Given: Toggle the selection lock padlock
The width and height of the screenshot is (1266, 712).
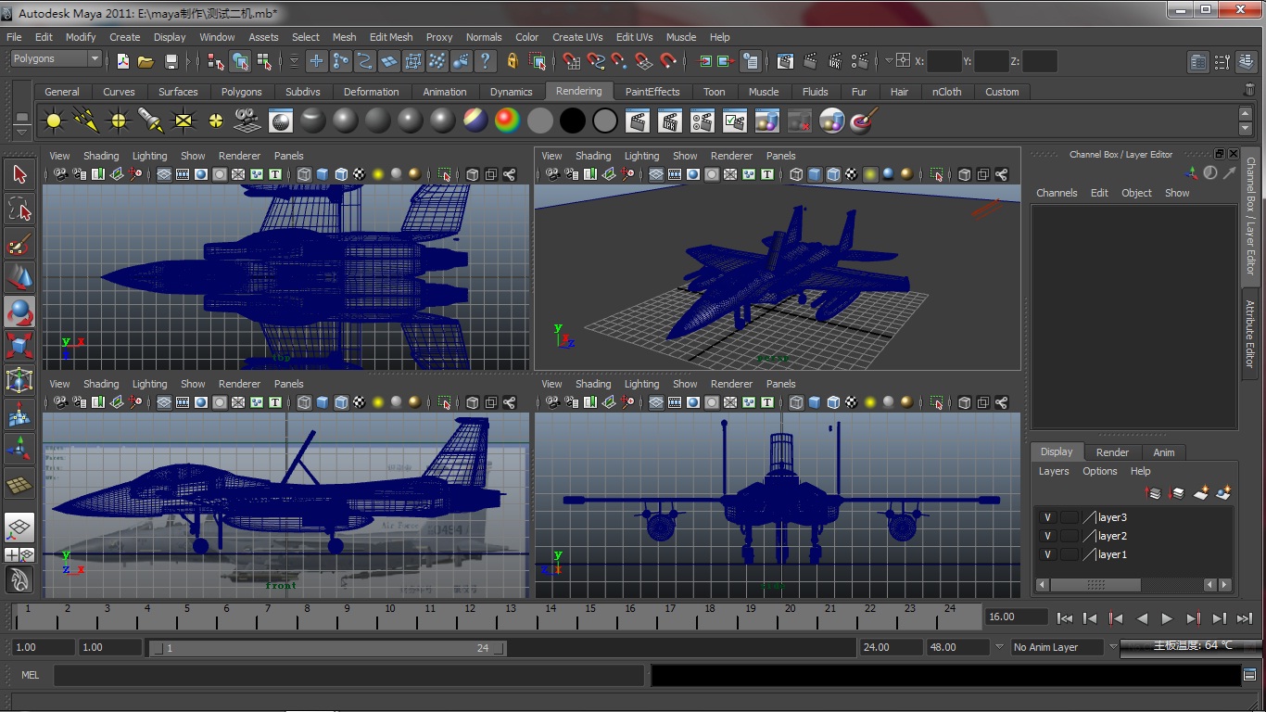Looking at the screenshot, I should tap(513, 61).
